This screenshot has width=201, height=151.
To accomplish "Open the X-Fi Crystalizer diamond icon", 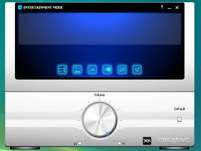I will 107,70.
